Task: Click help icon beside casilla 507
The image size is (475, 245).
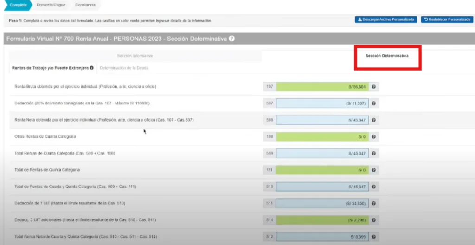Action: pyautogui.click(x=374, y=103)
